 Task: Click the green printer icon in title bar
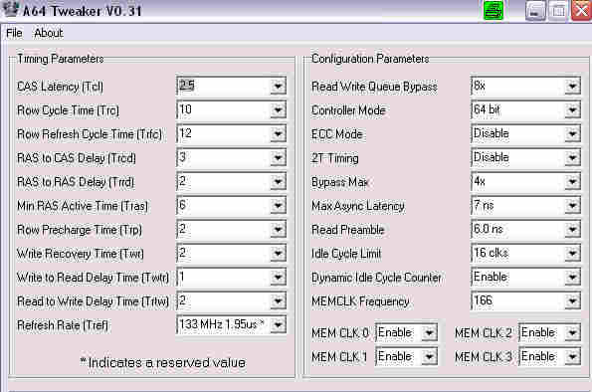(493, 10)
